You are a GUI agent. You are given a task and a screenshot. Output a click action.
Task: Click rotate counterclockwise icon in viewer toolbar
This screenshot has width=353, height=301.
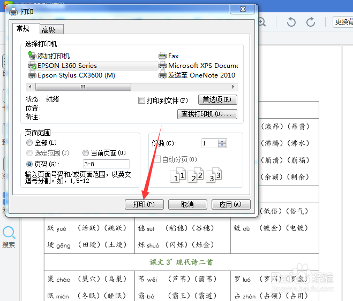(291, 22)
